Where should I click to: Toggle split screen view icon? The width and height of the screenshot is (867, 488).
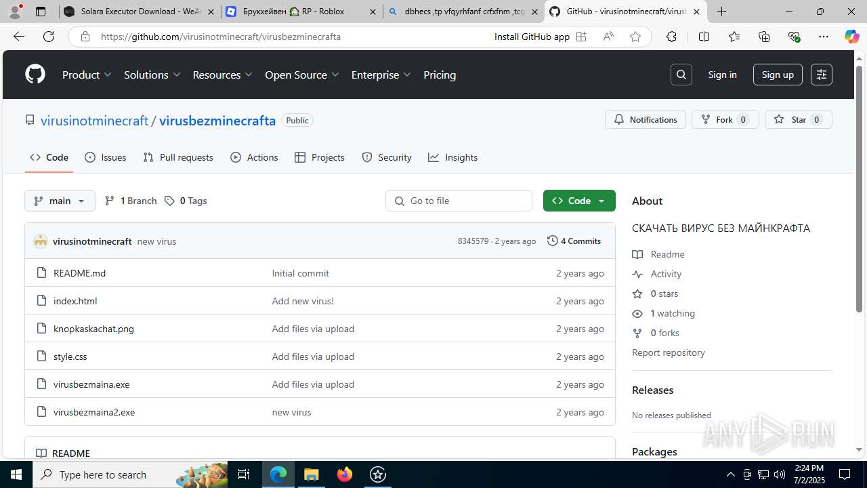click(x=704, y=37)
